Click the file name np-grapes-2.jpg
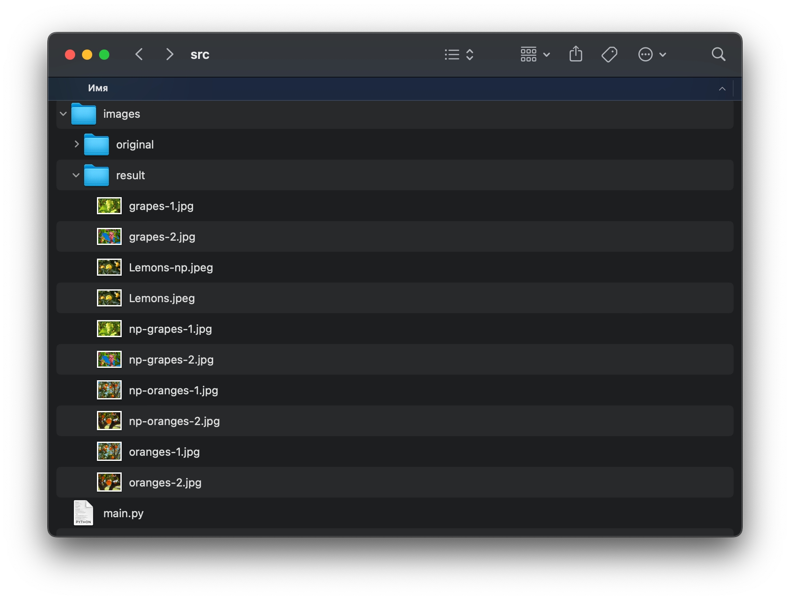Viewport: 790px width, 600px height. click(171, 360)
